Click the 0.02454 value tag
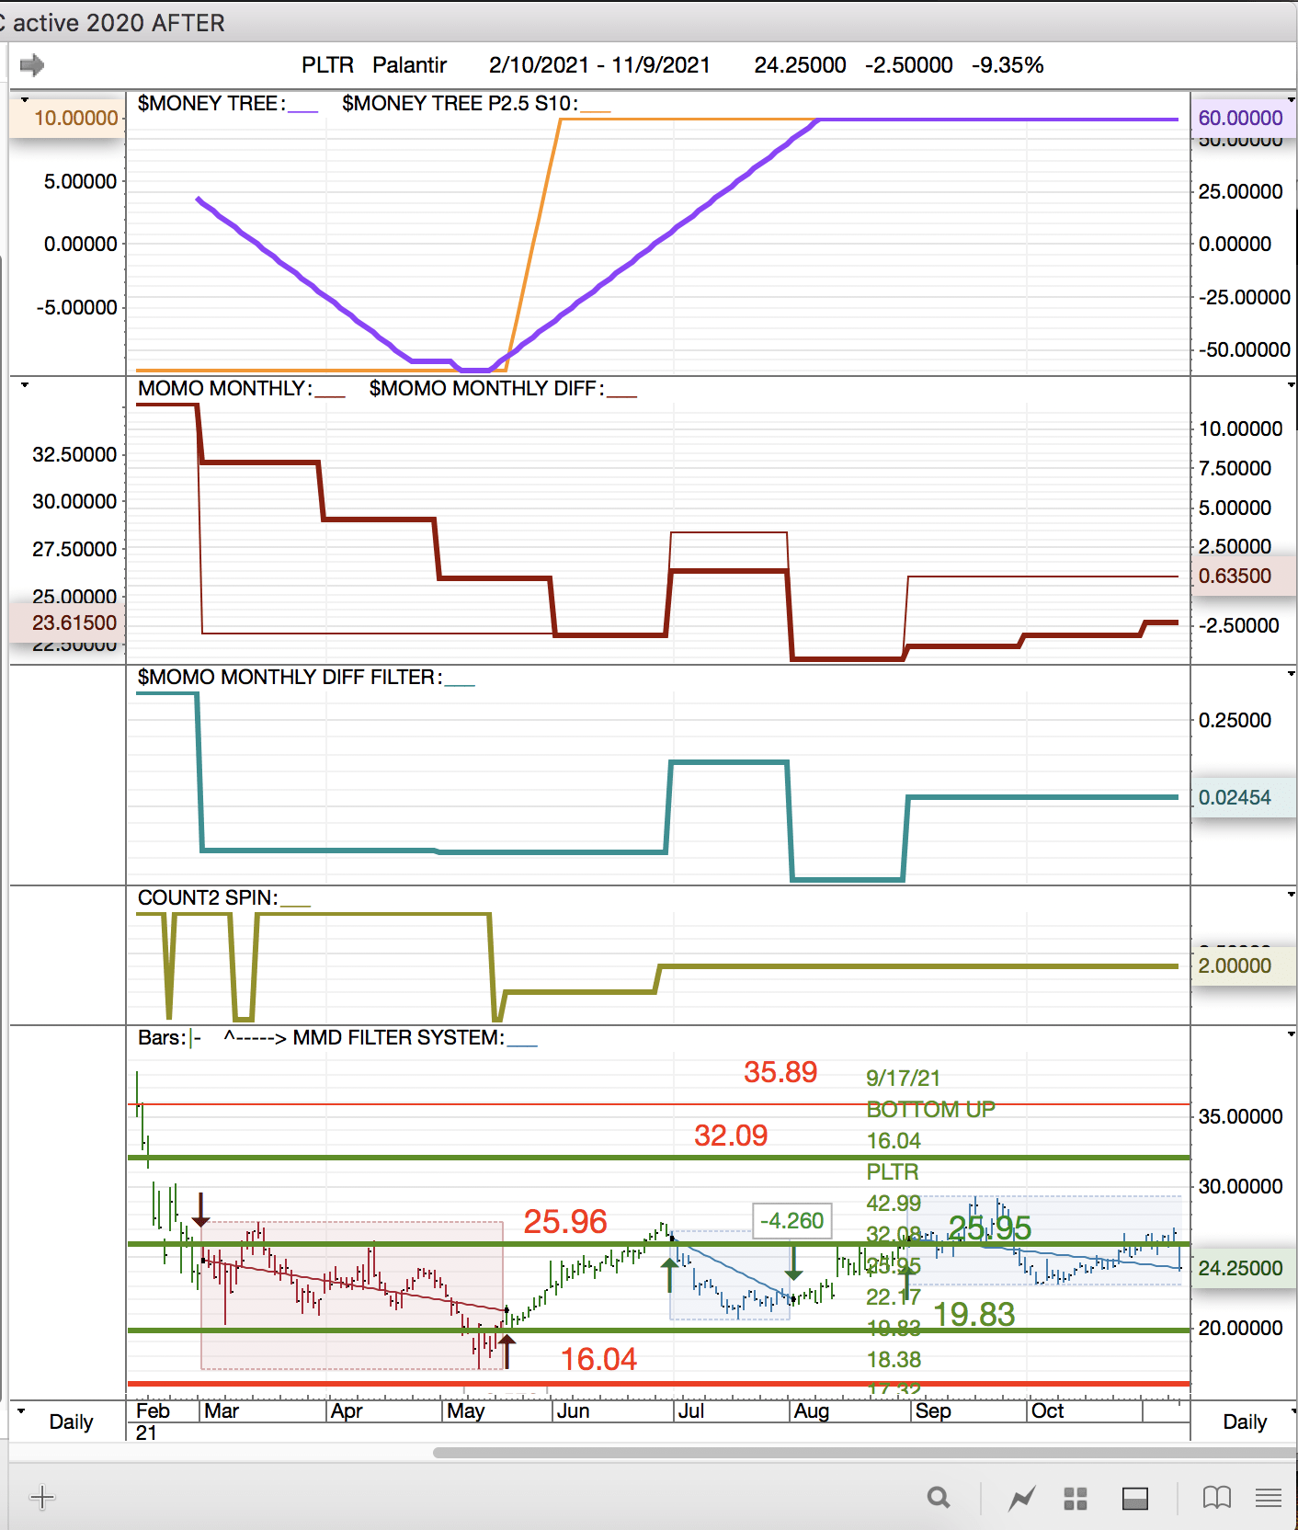 point(1243,797)
